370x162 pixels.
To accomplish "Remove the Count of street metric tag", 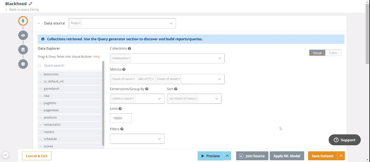I will [179, 79].
